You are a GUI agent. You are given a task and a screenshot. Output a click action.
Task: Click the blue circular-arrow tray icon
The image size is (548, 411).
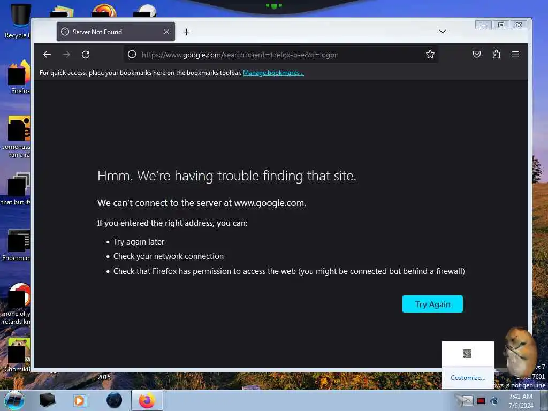pos(494,401)
